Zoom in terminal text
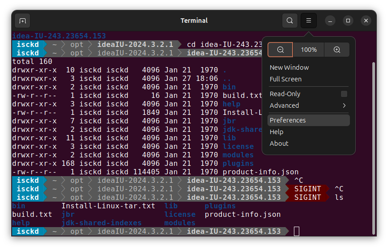This screenshot has height=249, width=388. [337, 50]
